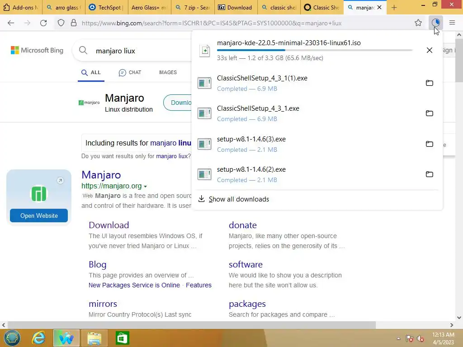
Task: Open folder for ClassicShellSetup_4_3_1(1).exe
Action: click(430, 83)
